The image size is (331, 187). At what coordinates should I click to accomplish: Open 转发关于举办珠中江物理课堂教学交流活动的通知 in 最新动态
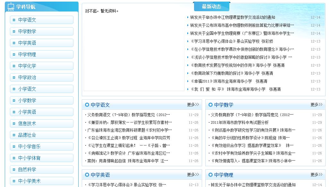click(x=233, y=17)
